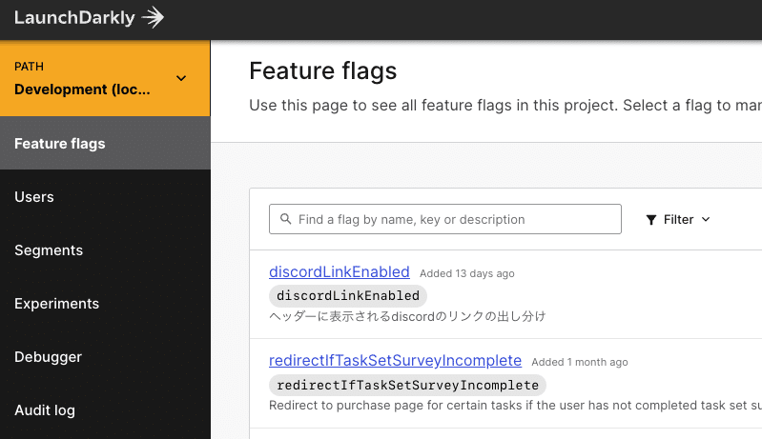This screenshot has height=439, width=762.
Task: Open the Filter dropdown
Action: [x=678, y=220]
